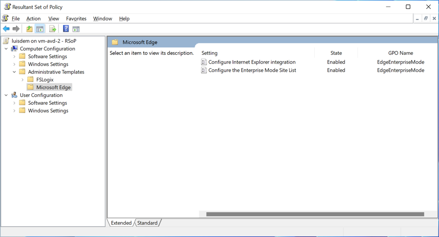
Task: Click the Export List toolbar icon
Action: click(x=52, y=29)
